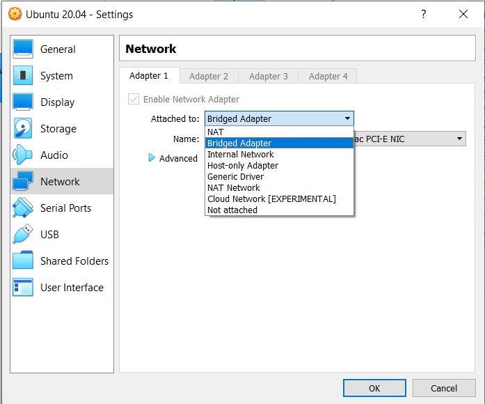Viewport: 485px width, 404px height.
Task: Switch to the Adapter 4 tab
Action: coord(328,76)
